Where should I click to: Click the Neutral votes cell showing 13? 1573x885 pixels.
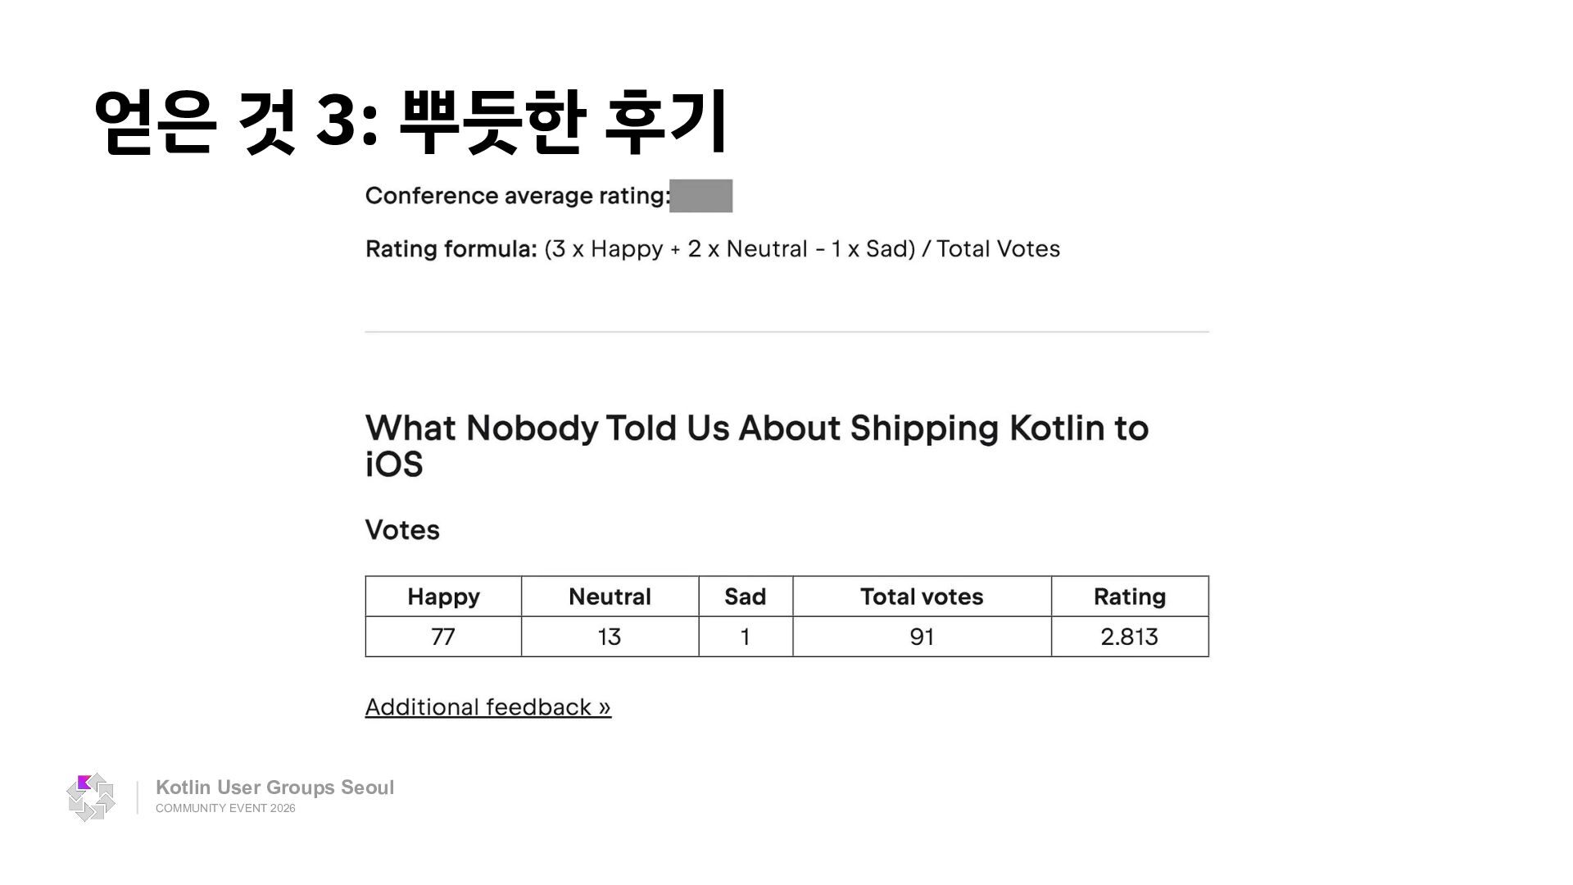coord(610,637)
